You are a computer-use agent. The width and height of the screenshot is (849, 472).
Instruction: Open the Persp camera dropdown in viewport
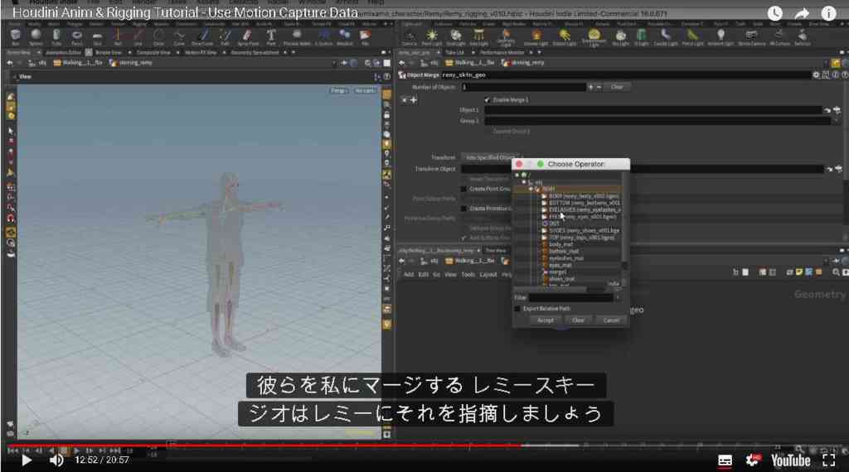[x=339, y=90]
